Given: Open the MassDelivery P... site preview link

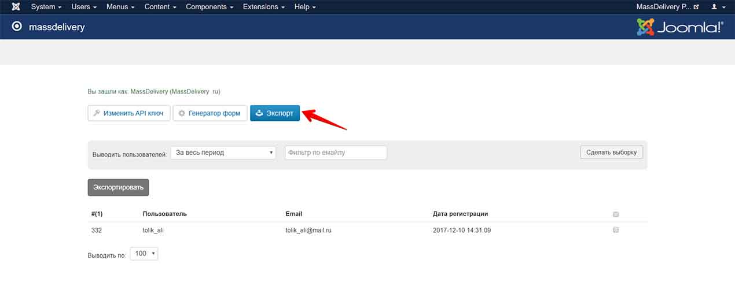Looking at the screenshot, I should (667, 7).
